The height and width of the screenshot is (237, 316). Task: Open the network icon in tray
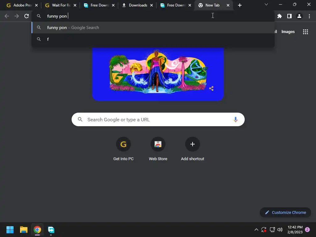coord(272,230)
